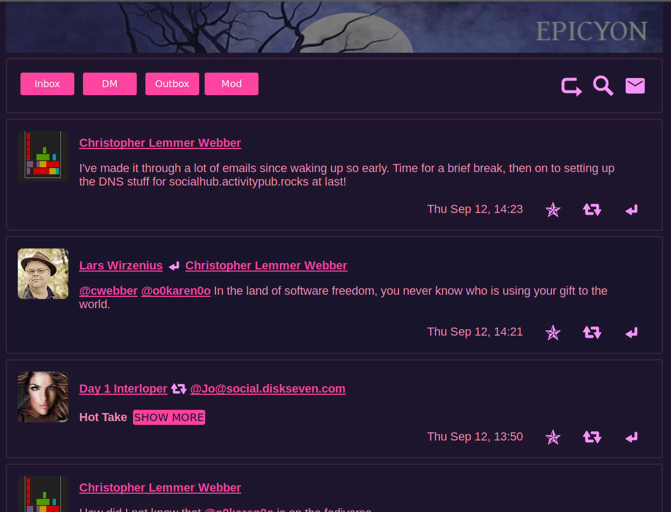Reply to the 14:23 emails post
The width and height of the screenshot is (671, 512).
click(631, 210)
